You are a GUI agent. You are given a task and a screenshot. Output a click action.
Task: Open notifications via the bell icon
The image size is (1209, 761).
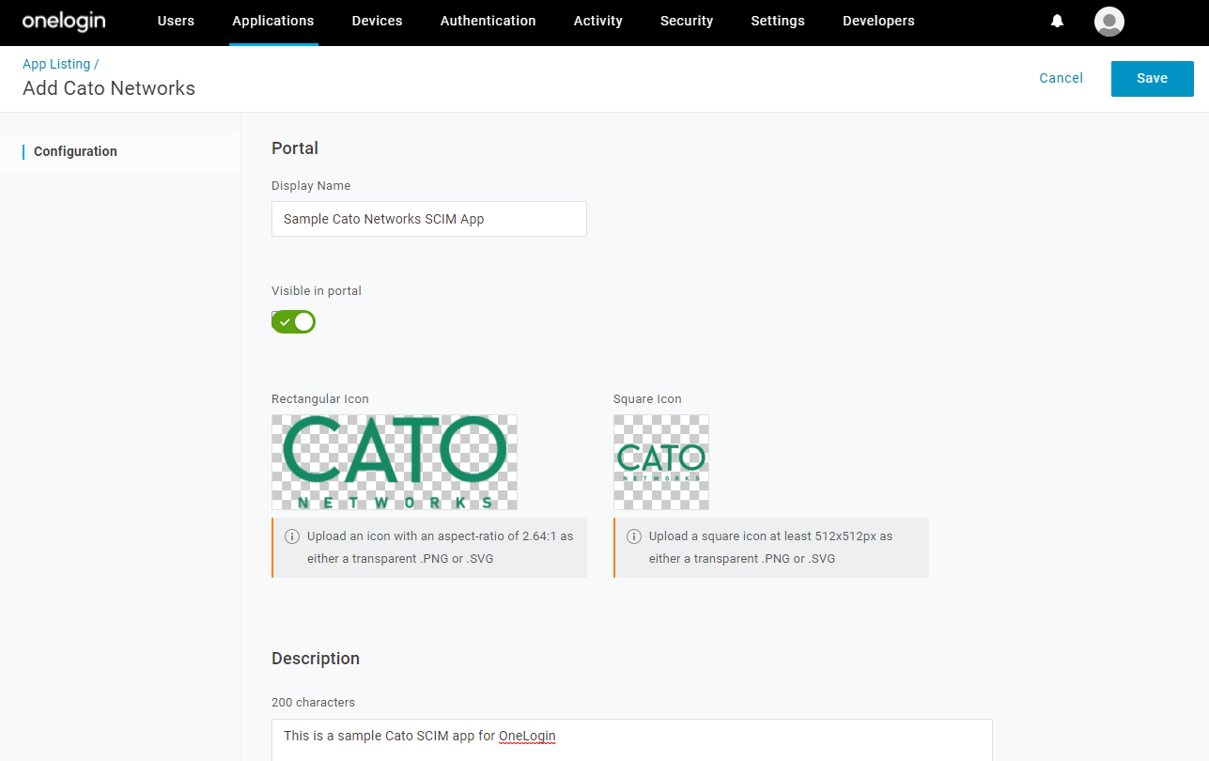(x=1057, y=21)
